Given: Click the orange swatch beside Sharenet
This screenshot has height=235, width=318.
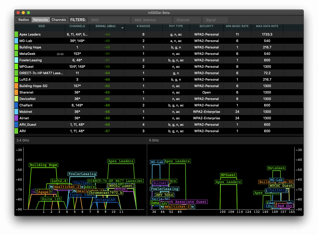Looking at the screenshot, I should 16,93.
